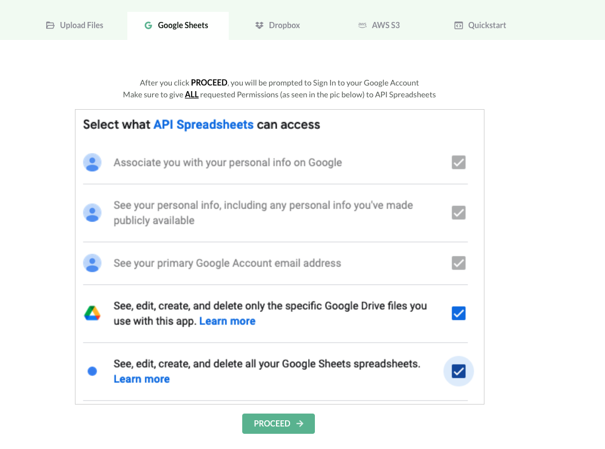Click the Google G logo icon
605x449 pixels.
pos(148,25)
